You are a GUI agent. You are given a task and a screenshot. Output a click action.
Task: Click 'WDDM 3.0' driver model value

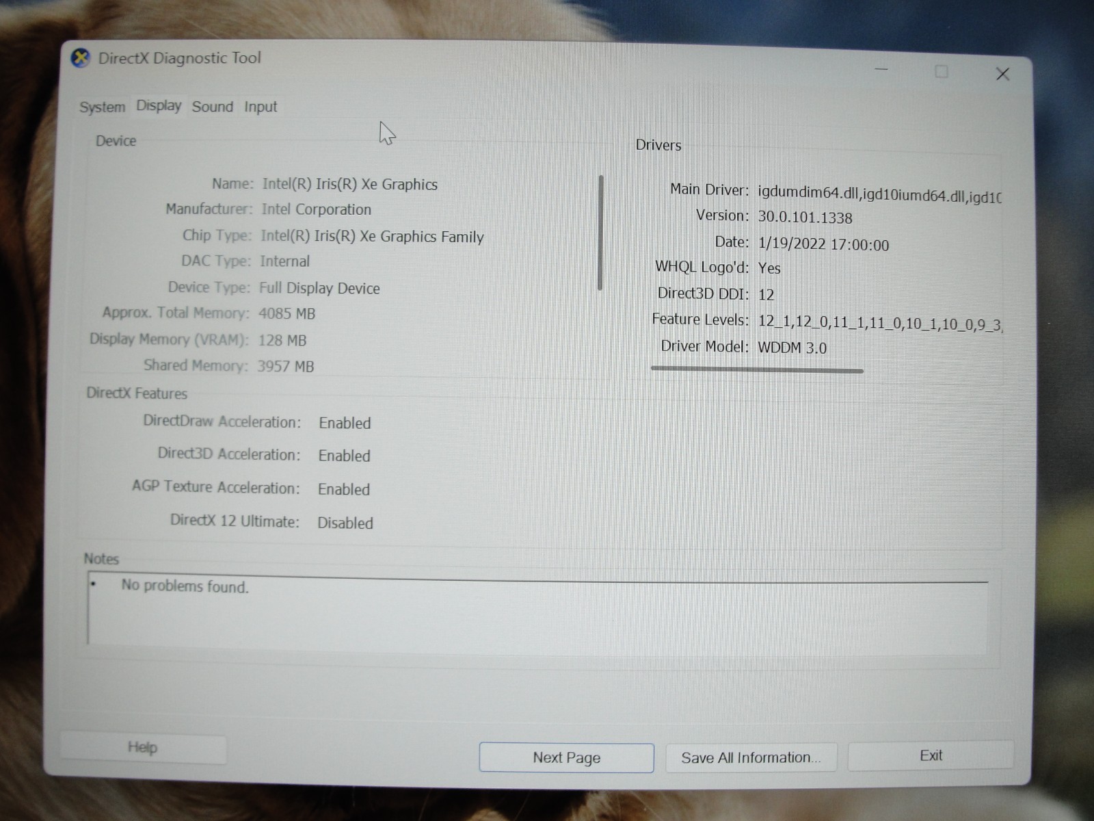[x=792, y=348]
